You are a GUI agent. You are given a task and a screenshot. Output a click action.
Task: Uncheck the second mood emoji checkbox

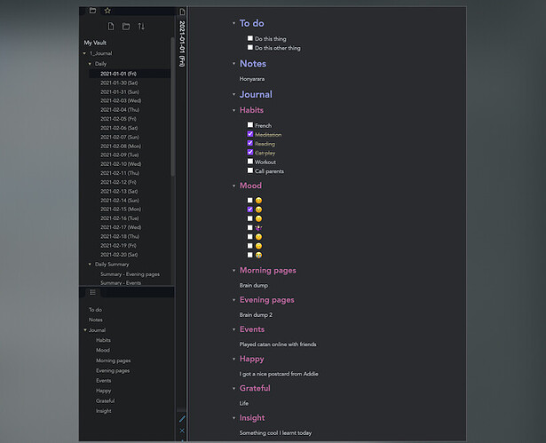tap(250, 210)
